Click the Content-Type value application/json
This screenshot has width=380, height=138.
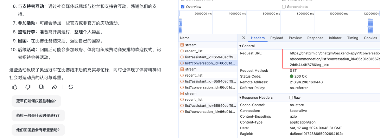[303, 122]
